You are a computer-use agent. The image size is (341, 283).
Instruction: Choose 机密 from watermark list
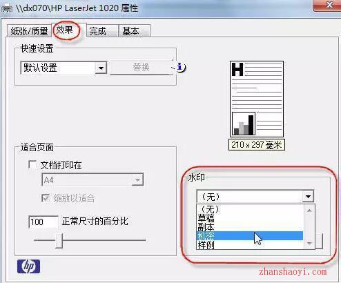(x=250, y=236)
